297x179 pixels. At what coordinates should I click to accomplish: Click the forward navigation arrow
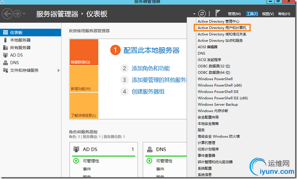pyautogui.click(x=17, y=14)
